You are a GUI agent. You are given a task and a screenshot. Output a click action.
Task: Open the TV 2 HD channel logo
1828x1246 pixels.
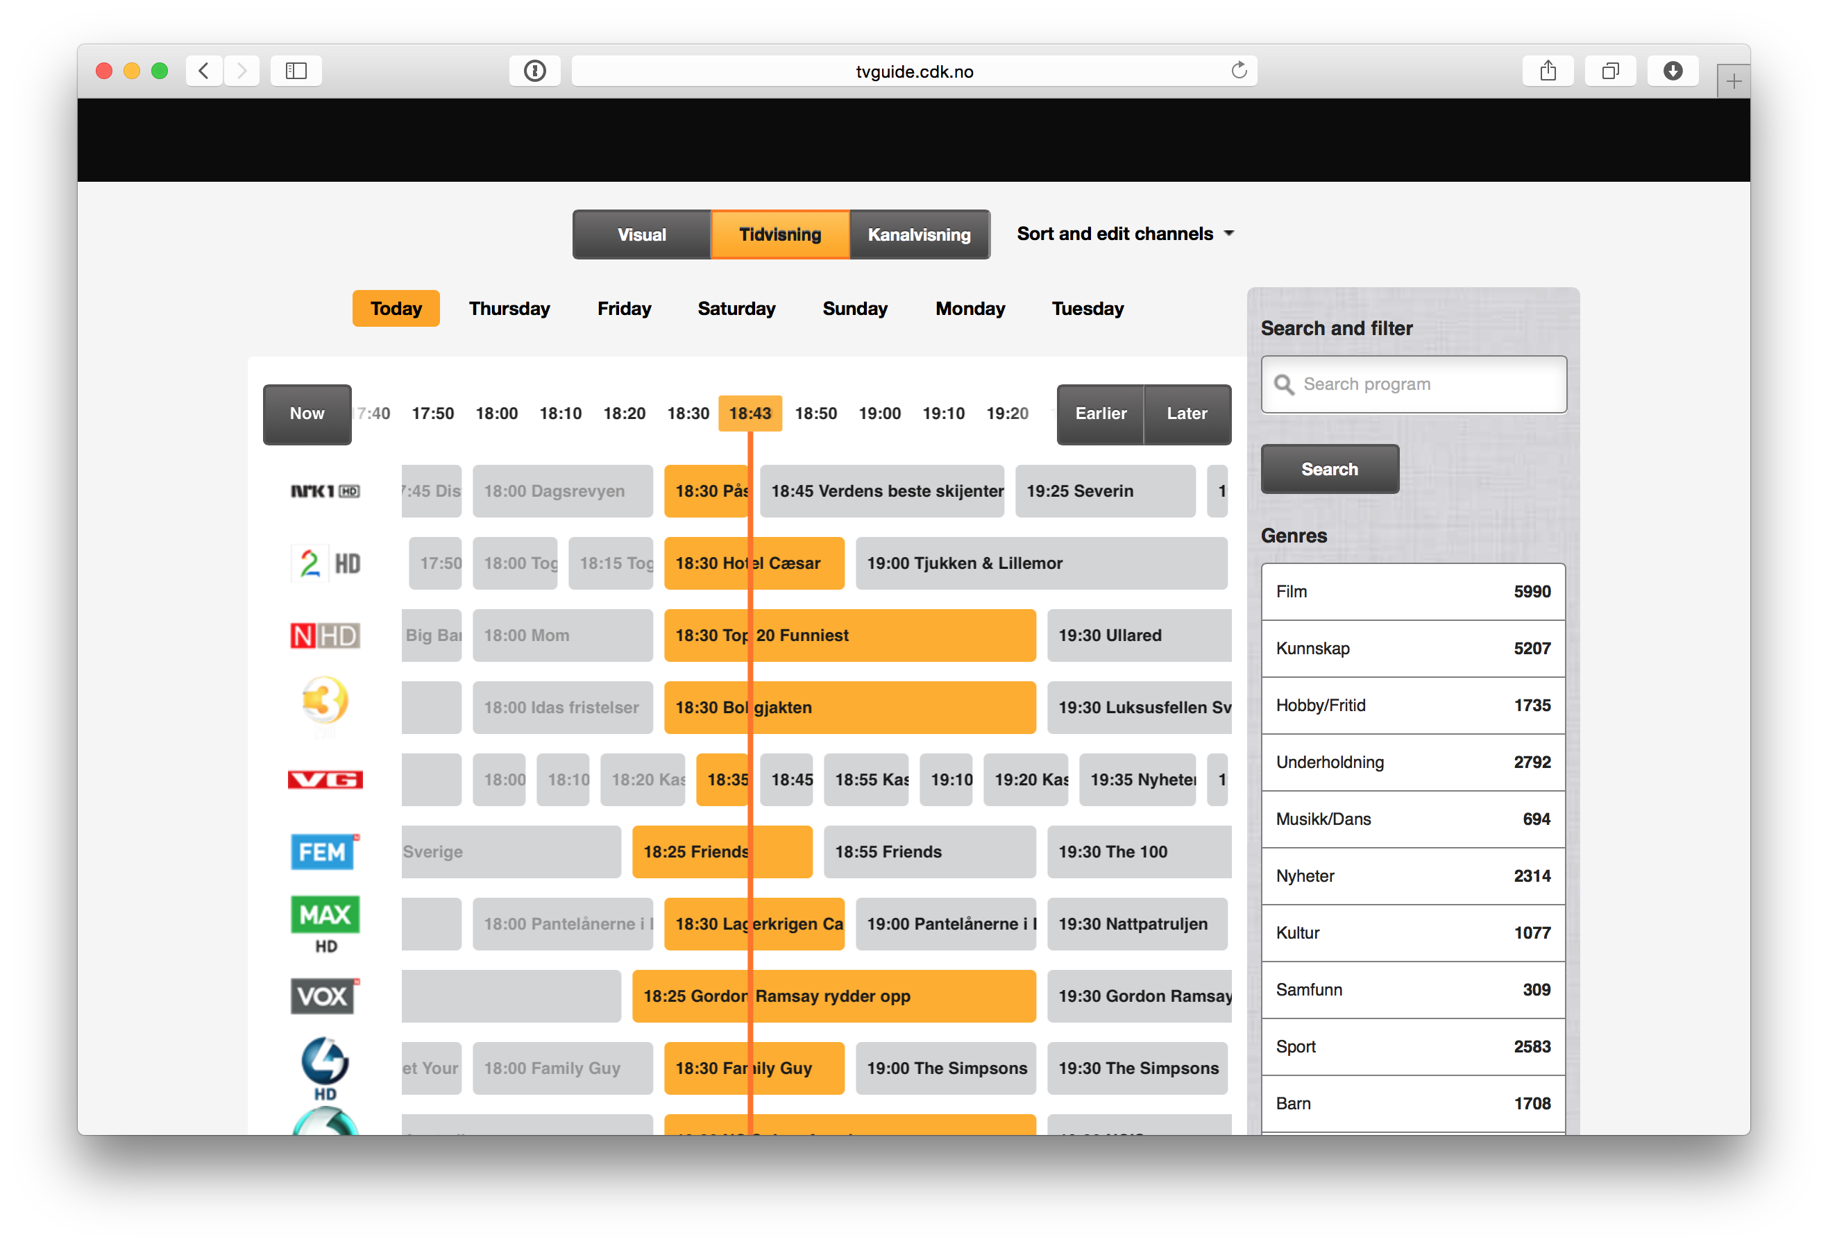click(x=325, y=563)
